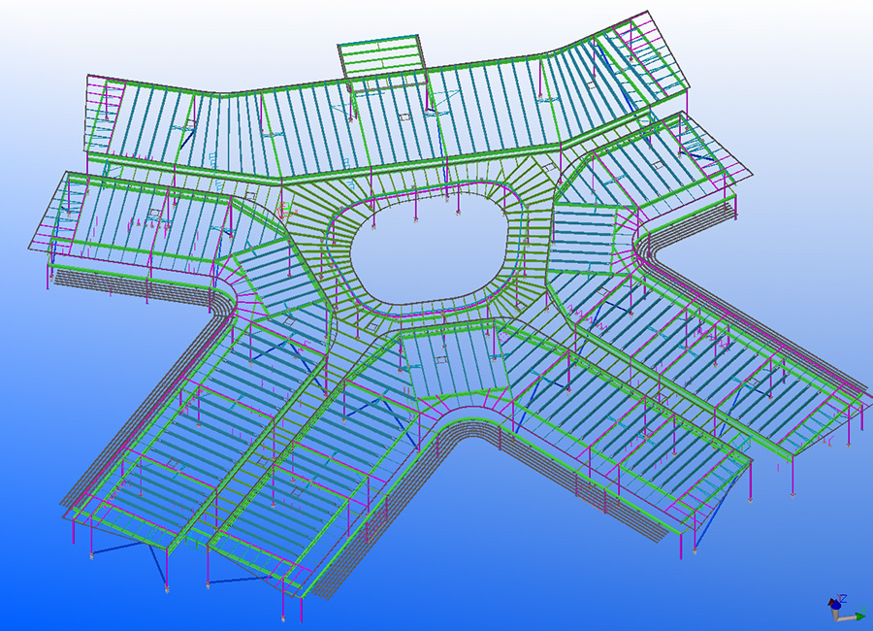This screenshot has width=873, height=631.
Task: Click inside the central oval roof opening
Action: click(417, 247)
